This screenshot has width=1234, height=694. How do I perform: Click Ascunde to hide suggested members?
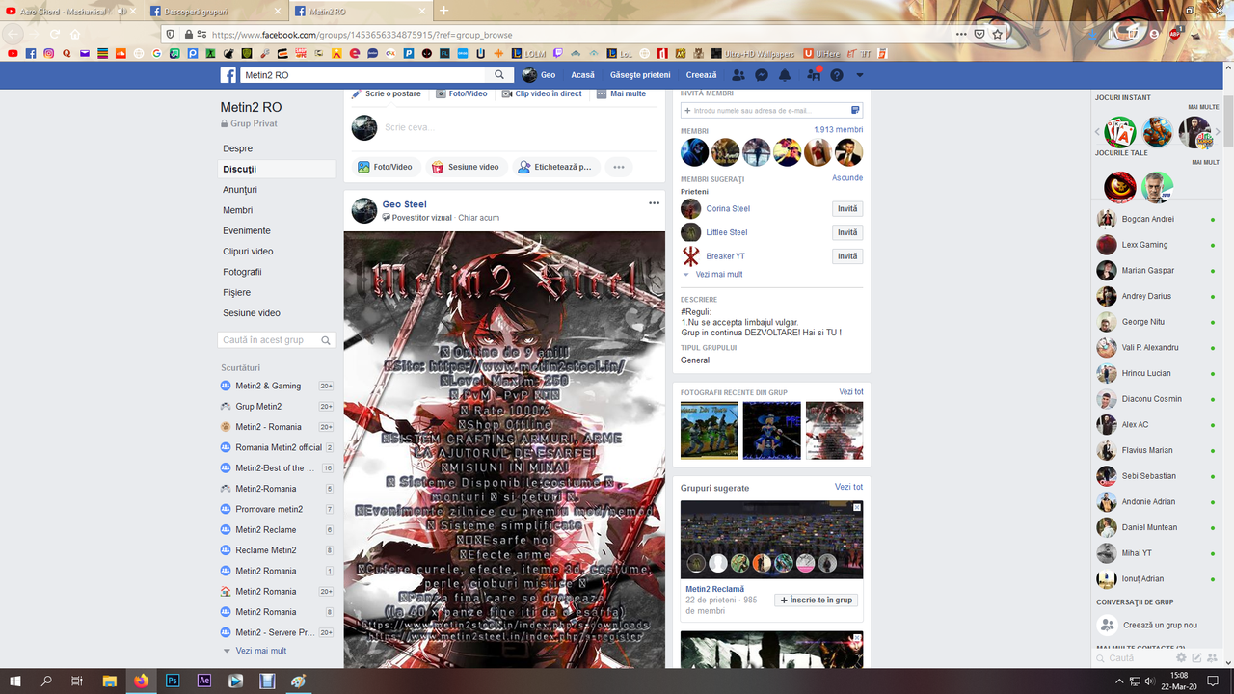tap(847, 178)
